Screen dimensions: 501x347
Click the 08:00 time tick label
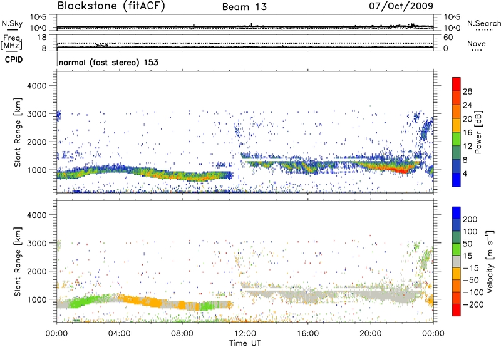pyautogui.click(x=182, y=334)
